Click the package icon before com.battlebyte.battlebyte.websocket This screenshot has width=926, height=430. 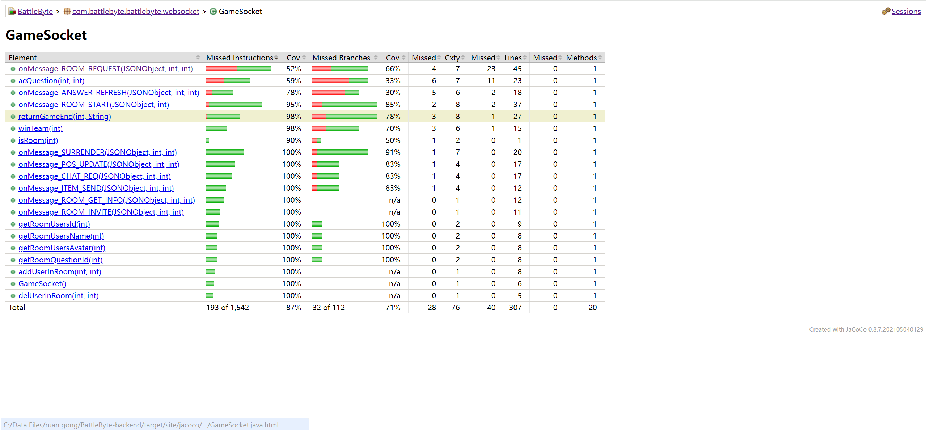67,12
